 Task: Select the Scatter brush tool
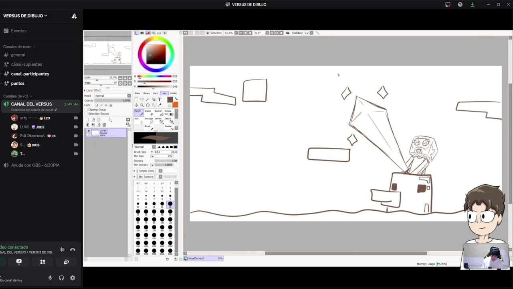pyautogui.click(x=169, y=128)
